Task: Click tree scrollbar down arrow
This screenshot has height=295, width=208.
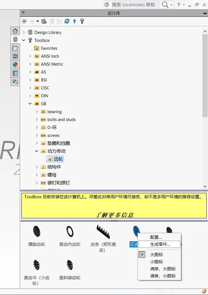Action: pos(205,186)
